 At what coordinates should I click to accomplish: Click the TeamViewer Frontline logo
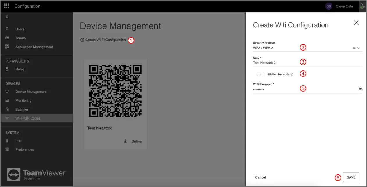pos(36,175)
